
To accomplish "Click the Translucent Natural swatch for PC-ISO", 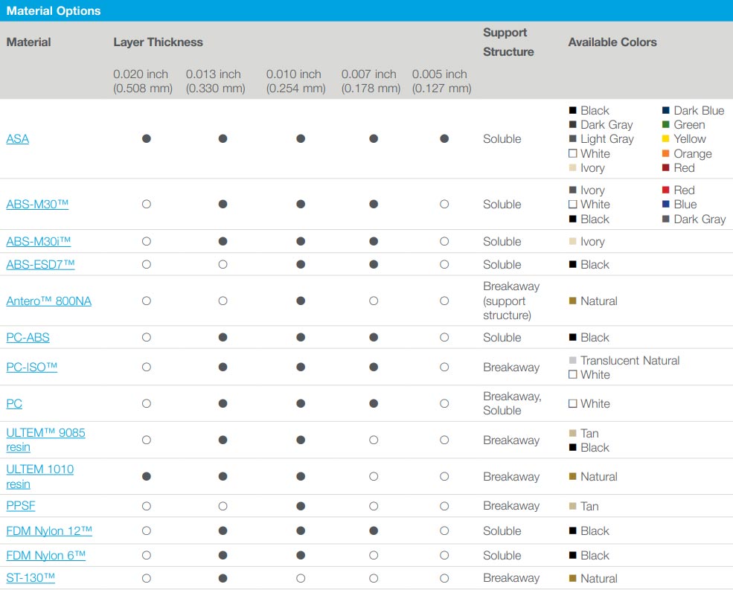I will (573, 360).
